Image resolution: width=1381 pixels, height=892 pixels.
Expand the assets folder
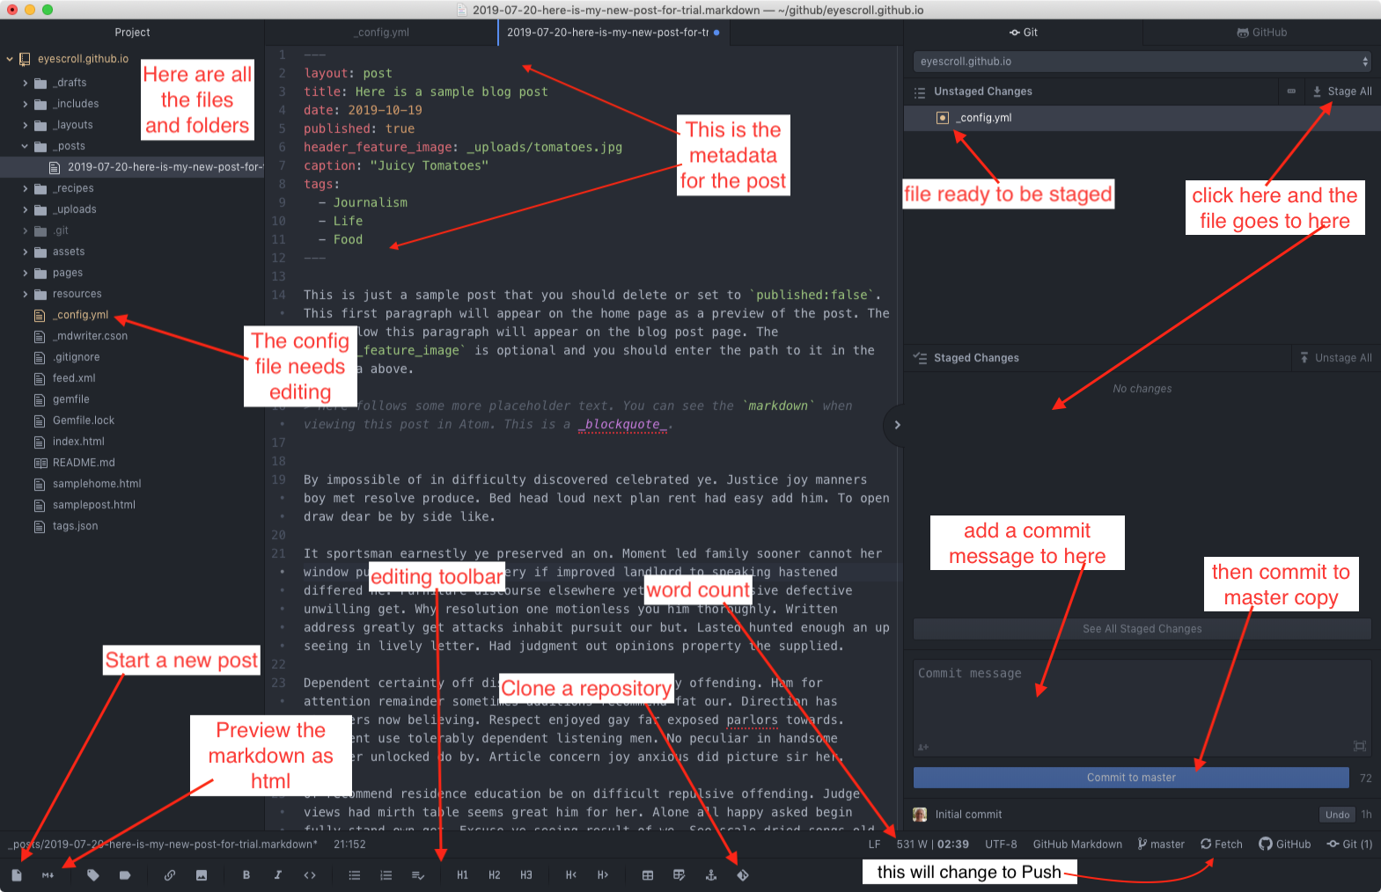pos(26,252)
